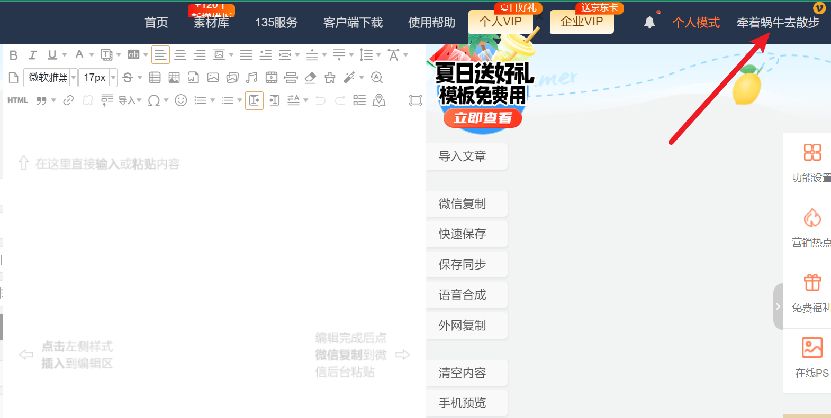This screenshot has width=831, height=418.
Task: Open the find and replace icon
Action: [377, 78]
